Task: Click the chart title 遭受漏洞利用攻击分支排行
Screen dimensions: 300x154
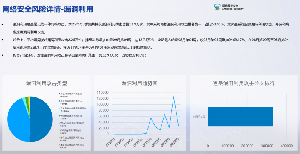Action: (244, 83)
